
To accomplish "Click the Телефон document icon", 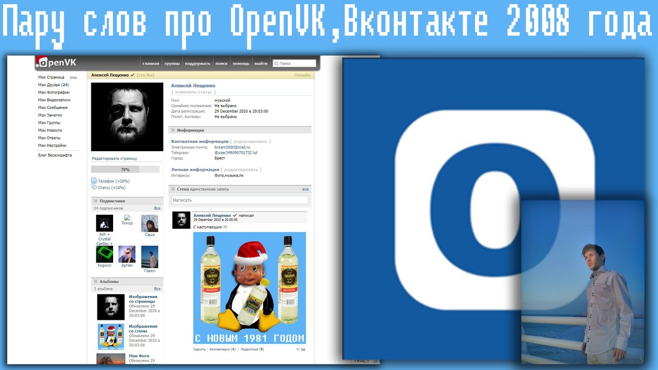I will [94, 181].
